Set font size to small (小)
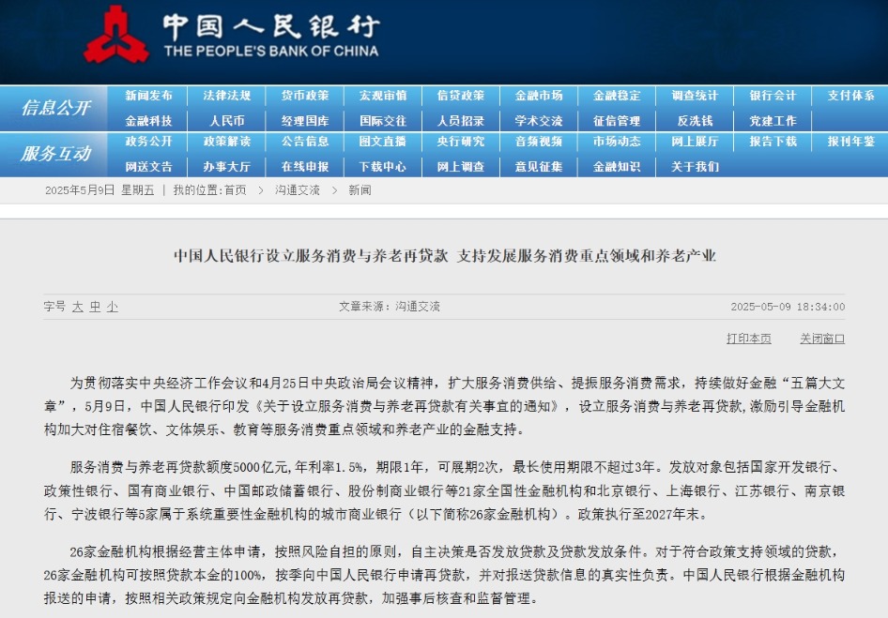The height and width of the screenshot is (618, 888). (x=112, y=307)
